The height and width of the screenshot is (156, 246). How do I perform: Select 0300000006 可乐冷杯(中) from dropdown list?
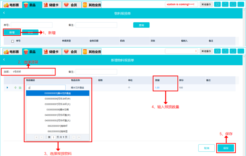57,99
